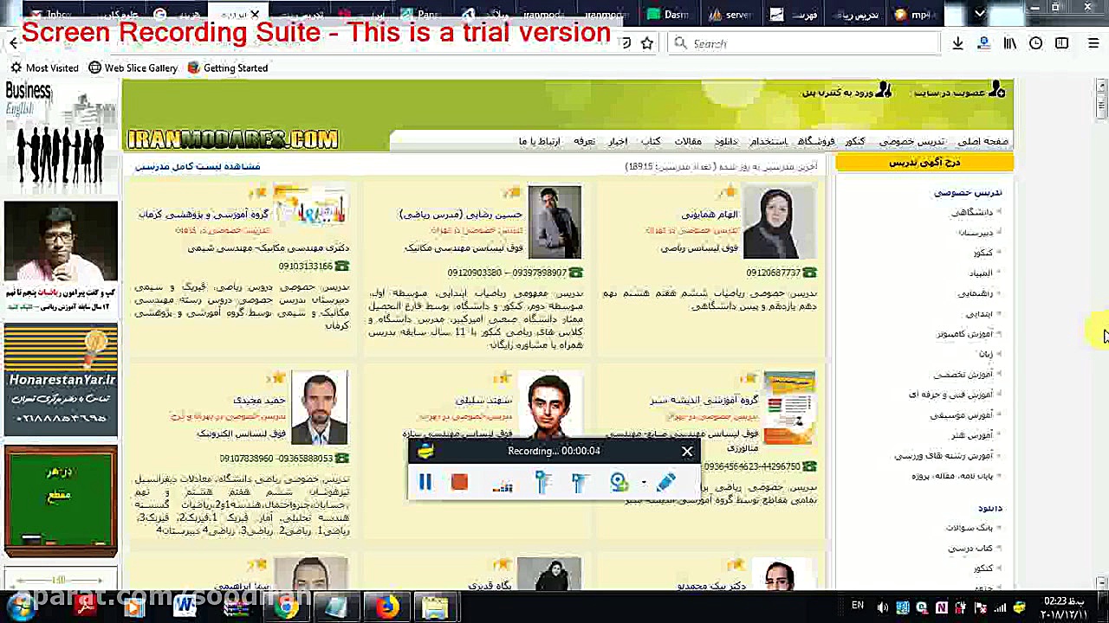The width and height of the screenshot is (1109, 623).
Task: Stop the recording with the red square button
Action: pyautogui.click(x=459, y=482)
